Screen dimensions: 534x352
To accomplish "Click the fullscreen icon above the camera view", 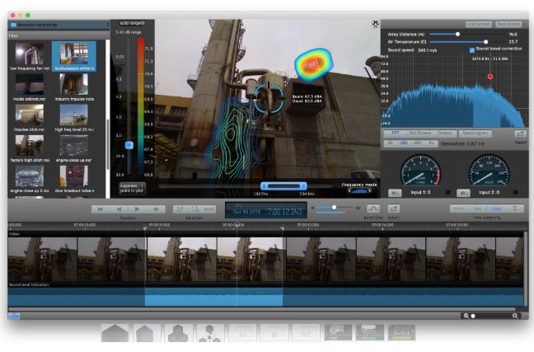I will click(x=375, y=25).
